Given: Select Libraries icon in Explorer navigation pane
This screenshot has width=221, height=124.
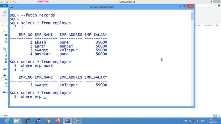Looking at the screenshot, I should coord(4,49).
